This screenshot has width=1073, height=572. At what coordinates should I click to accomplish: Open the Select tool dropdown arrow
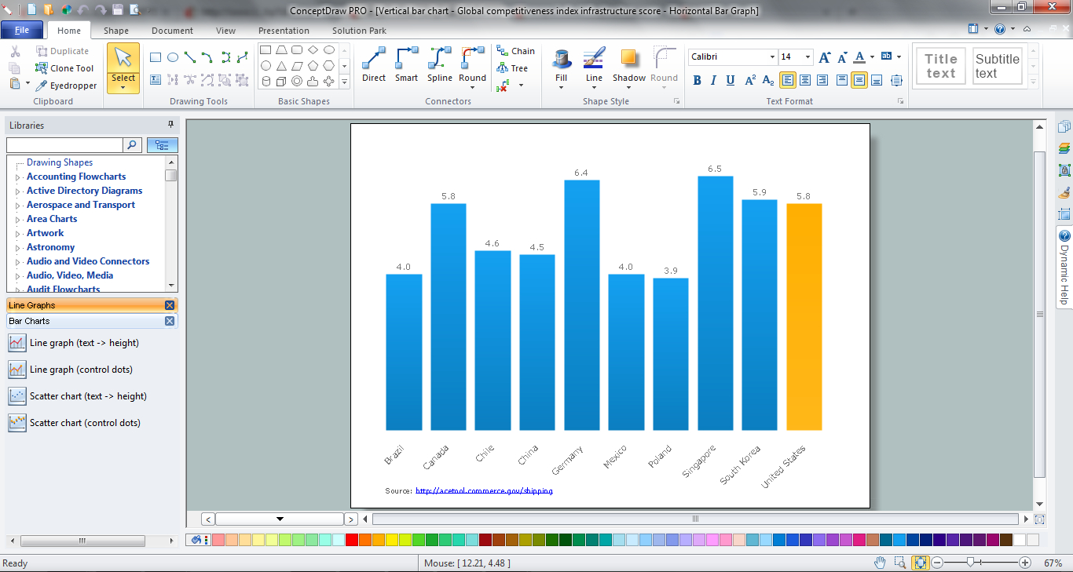tap(123, 88)
